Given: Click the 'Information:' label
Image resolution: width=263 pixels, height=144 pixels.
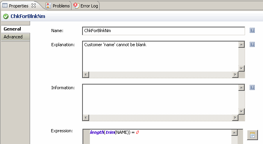Looking at the screenshot, I should (x=63, y=88).
